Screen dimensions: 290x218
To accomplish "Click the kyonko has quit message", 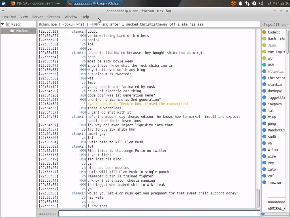I will coord(138,104).
